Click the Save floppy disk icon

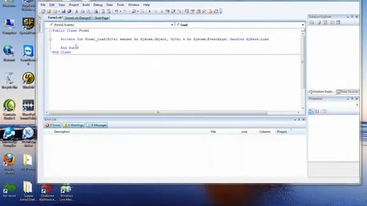(x=64, y=11)
